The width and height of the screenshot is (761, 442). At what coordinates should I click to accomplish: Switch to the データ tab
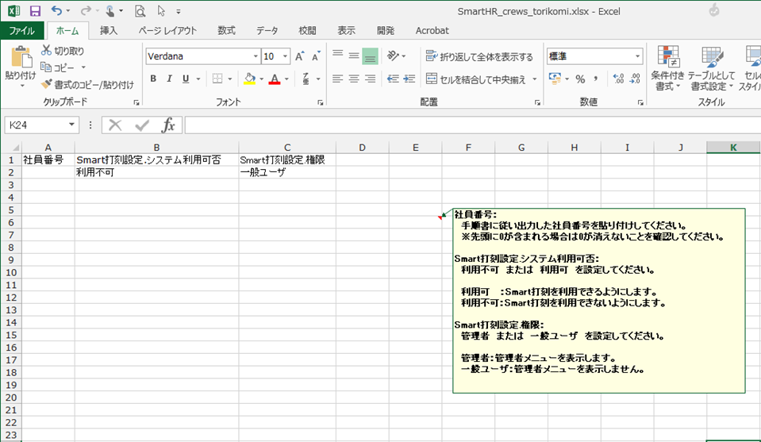pos(267,31)
